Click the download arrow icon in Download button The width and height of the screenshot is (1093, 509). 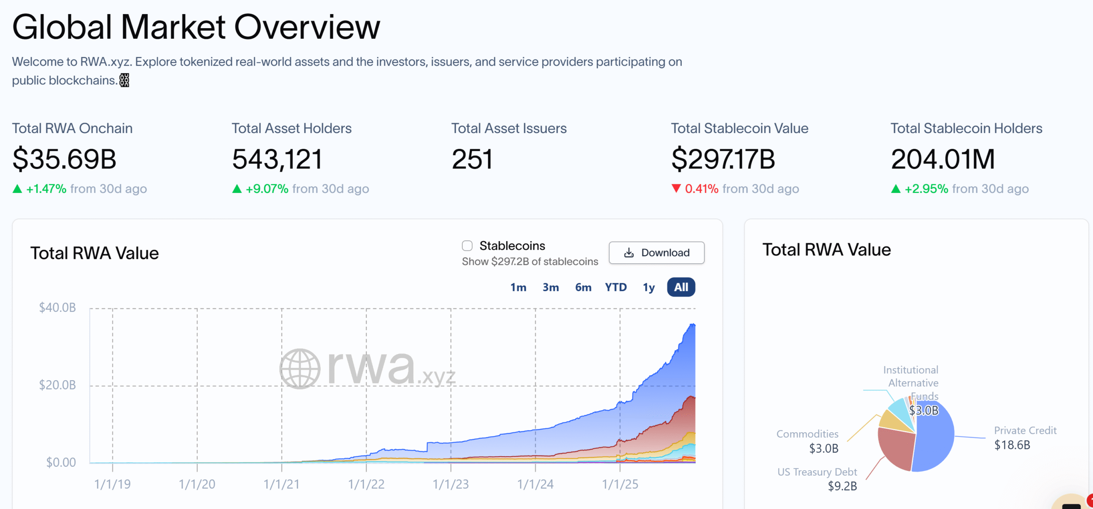(x=629, y=253)
